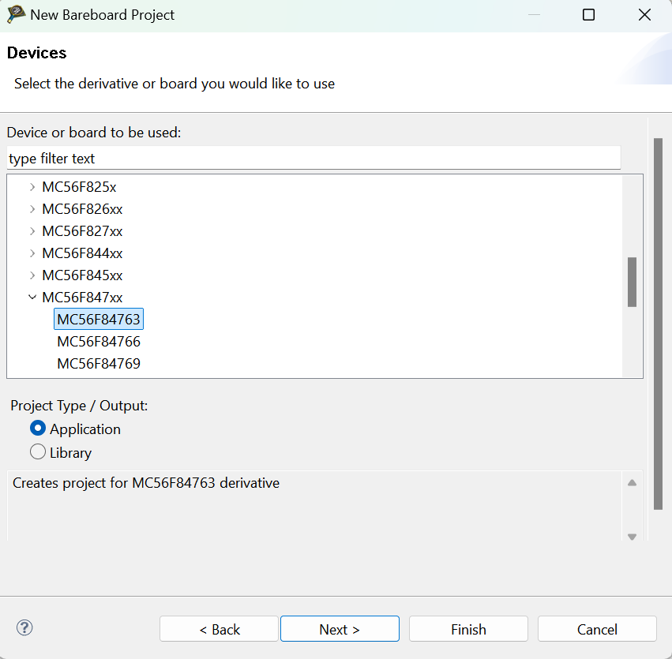Select the MC56F84769 derivative
This screenshot has height=659, width=672.
99,364
